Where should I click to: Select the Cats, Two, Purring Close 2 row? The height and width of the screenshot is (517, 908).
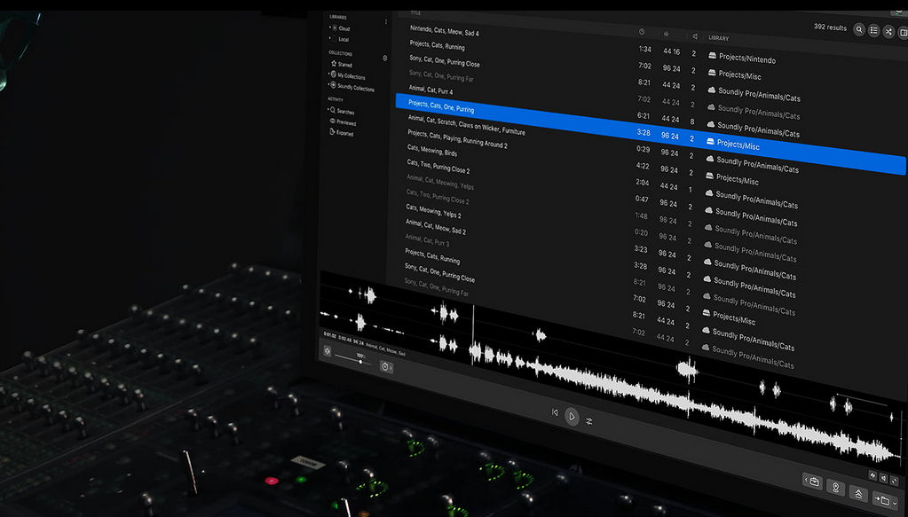(438, 167)
